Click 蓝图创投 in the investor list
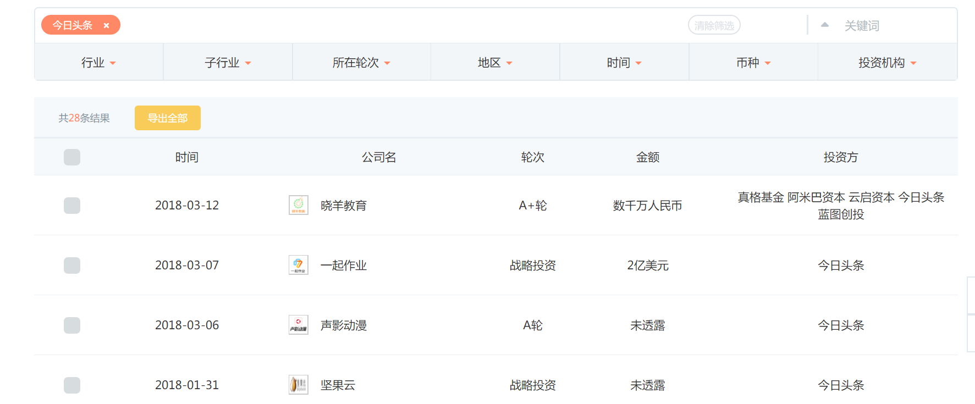This screenshot has height=404, width=975. pyautogui.click(x=841, y=214)
